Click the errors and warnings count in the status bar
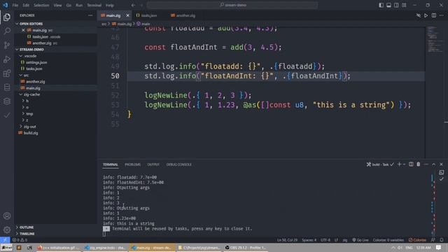Image resolution: width=448 pixels, height=252 pixels. (20, 240)
